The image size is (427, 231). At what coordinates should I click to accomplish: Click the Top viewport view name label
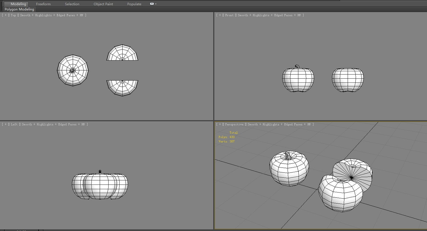[x=13, y=15]
